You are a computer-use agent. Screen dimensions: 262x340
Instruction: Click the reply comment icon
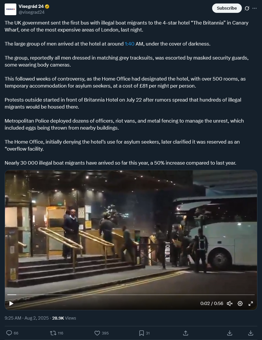coord(9,333)
